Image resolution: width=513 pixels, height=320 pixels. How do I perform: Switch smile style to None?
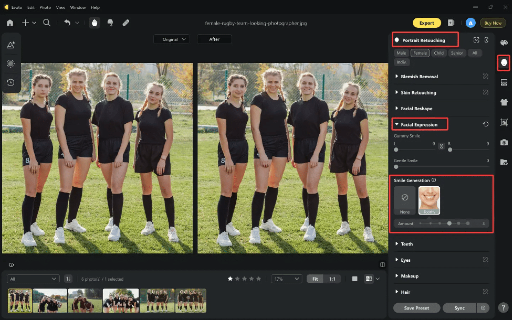point(404,200)
